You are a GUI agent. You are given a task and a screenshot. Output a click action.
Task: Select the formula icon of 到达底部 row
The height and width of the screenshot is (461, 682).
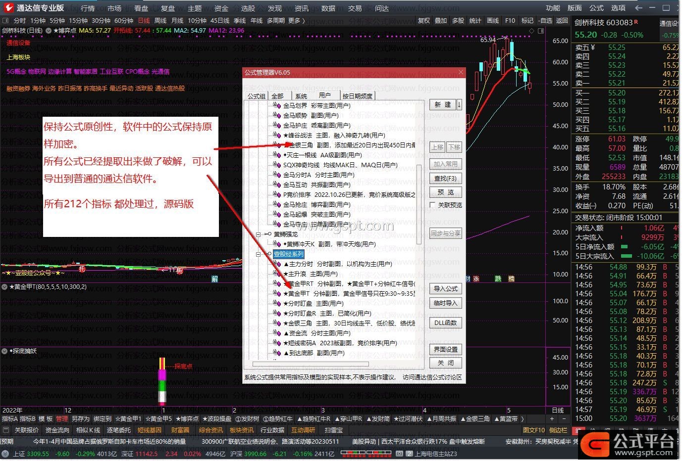pyautogui.click(x=277, y=353)
